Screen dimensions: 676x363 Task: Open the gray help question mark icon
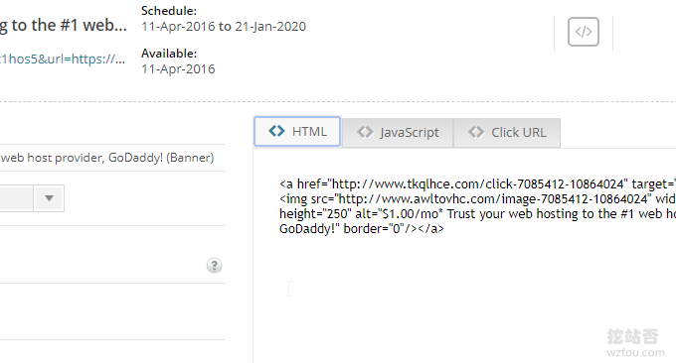click(215, 266)
